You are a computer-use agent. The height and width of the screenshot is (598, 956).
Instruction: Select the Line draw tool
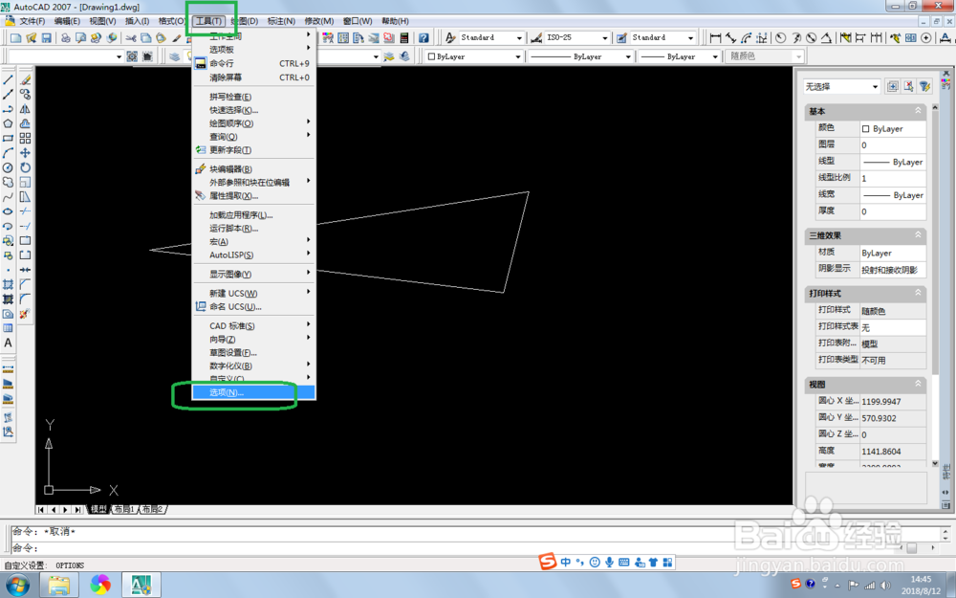8,80
